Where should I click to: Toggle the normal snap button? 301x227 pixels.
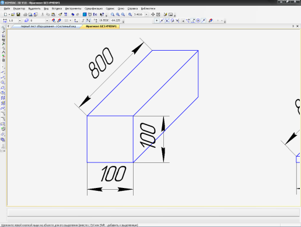tap(177, 20)
